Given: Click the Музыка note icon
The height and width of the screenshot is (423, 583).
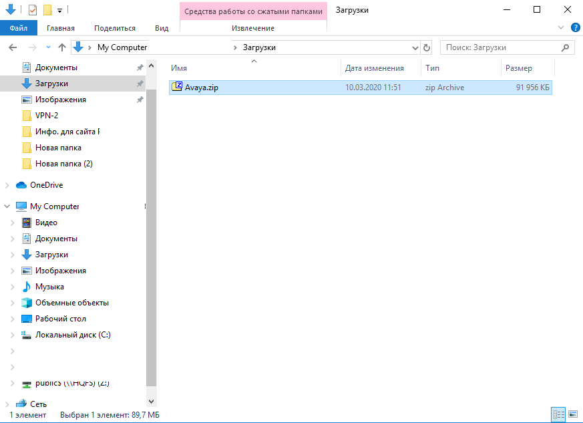Looking at the screenshot, I should tap(27, 287).
